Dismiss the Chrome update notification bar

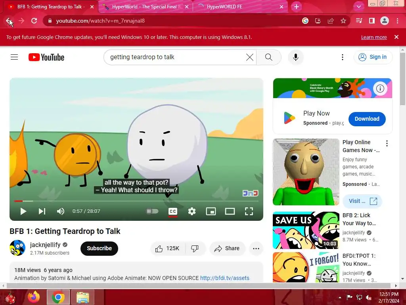pos(396,37)
